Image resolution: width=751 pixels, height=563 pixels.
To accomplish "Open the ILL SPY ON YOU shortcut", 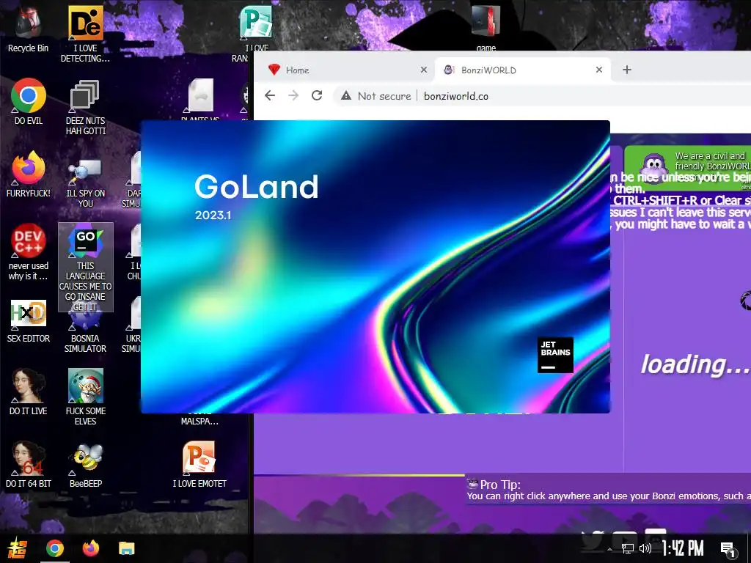I will click(85, 183).
